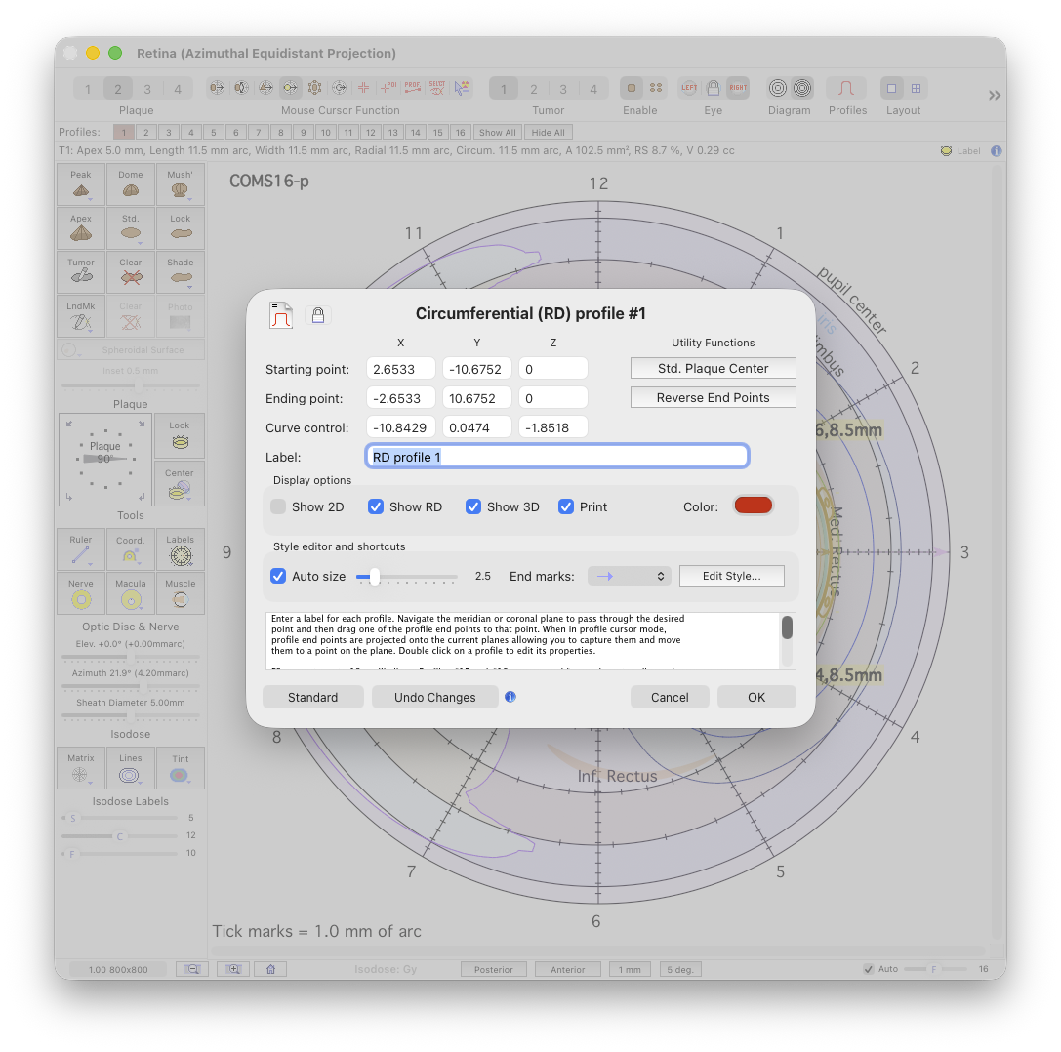The height and width of the screenshot is (1052, 1061).
Task: Click the lock icon in dialog header
Action: [x=317, y=315]
